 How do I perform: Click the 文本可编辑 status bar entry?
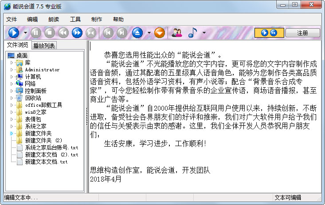point(288,197)
